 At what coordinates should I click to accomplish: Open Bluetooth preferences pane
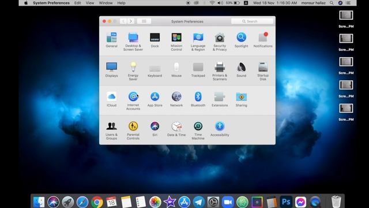click(x=198, y=99)
